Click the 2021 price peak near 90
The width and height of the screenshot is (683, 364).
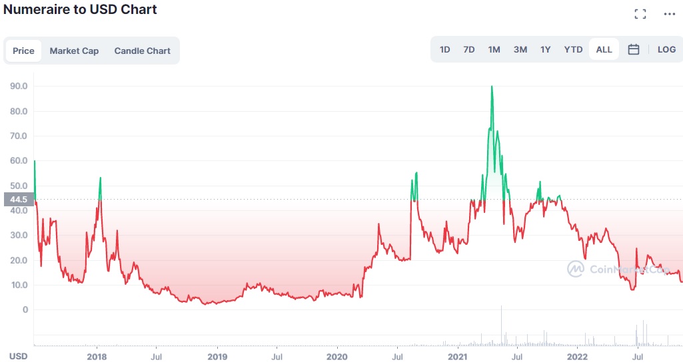point(492,87)
